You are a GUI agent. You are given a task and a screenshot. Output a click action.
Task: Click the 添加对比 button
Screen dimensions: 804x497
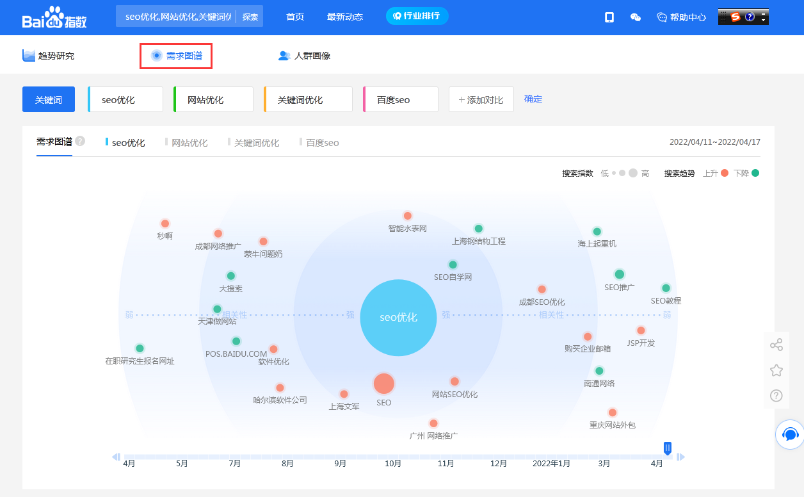(481, 100)
